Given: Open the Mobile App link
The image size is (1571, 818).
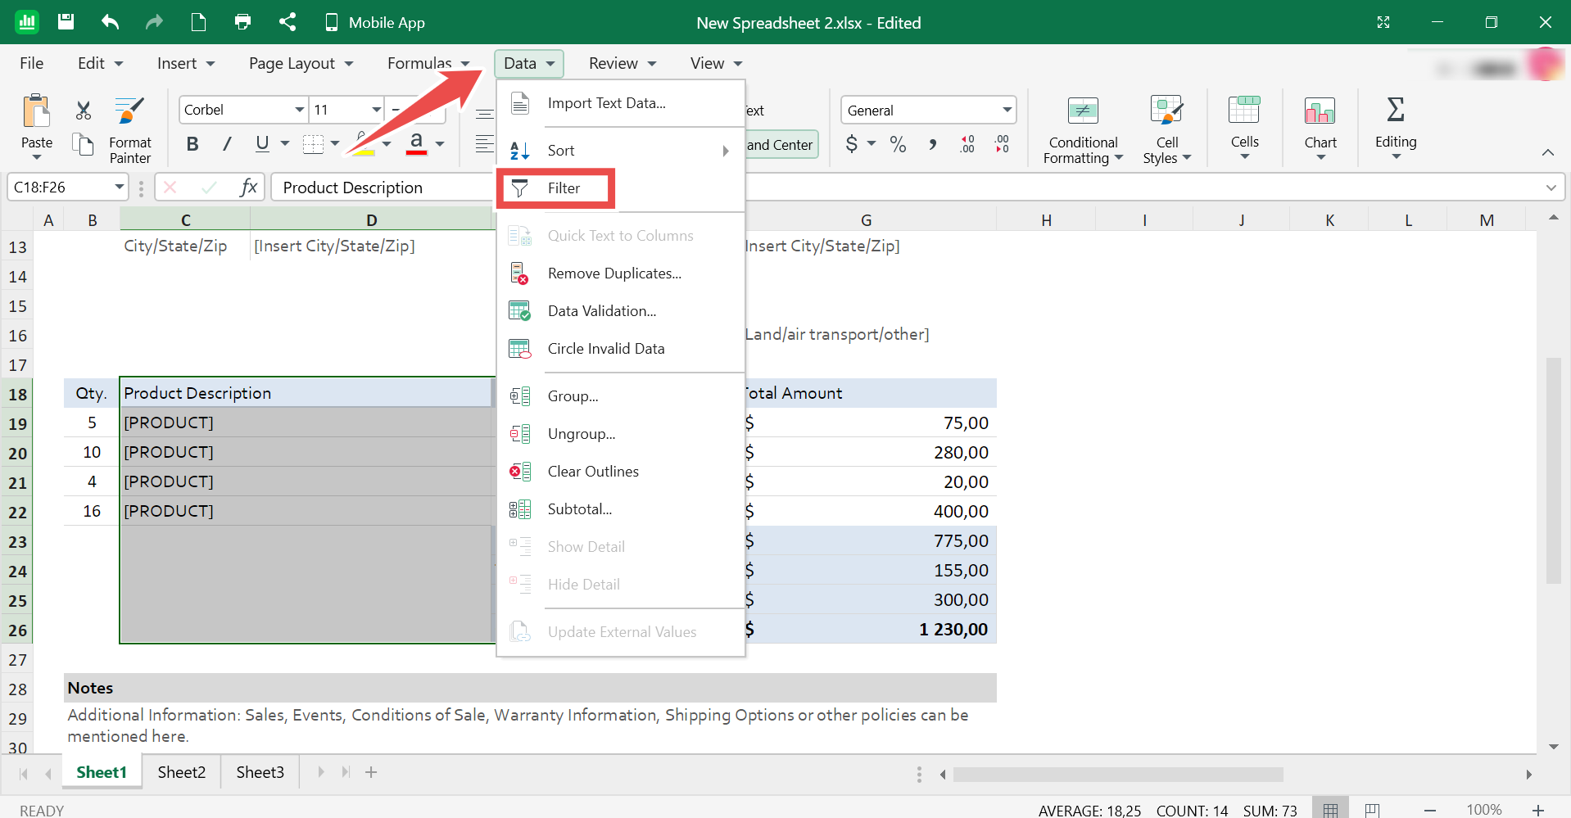Looking at the screenshot, I should tap(374, 22).
